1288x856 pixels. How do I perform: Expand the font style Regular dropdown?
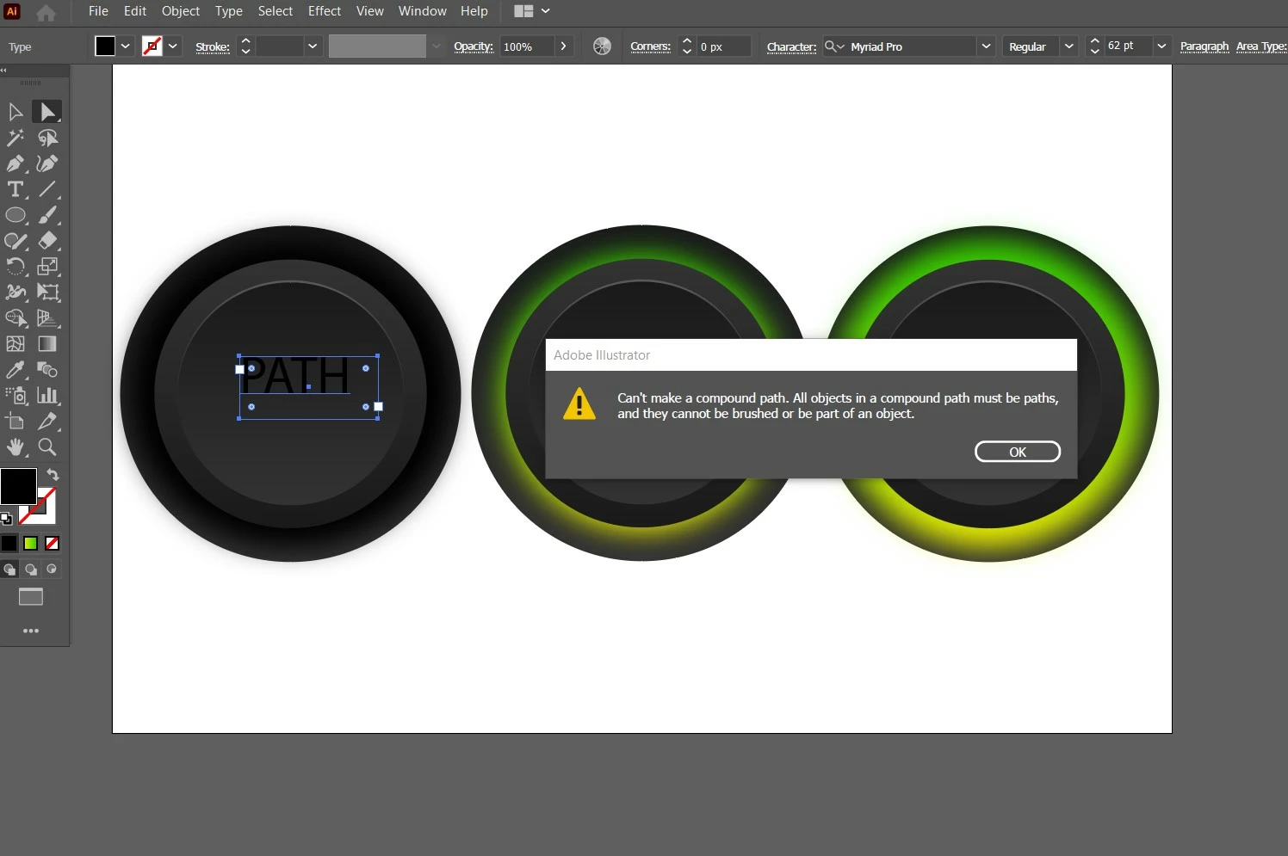point(1069,46)
